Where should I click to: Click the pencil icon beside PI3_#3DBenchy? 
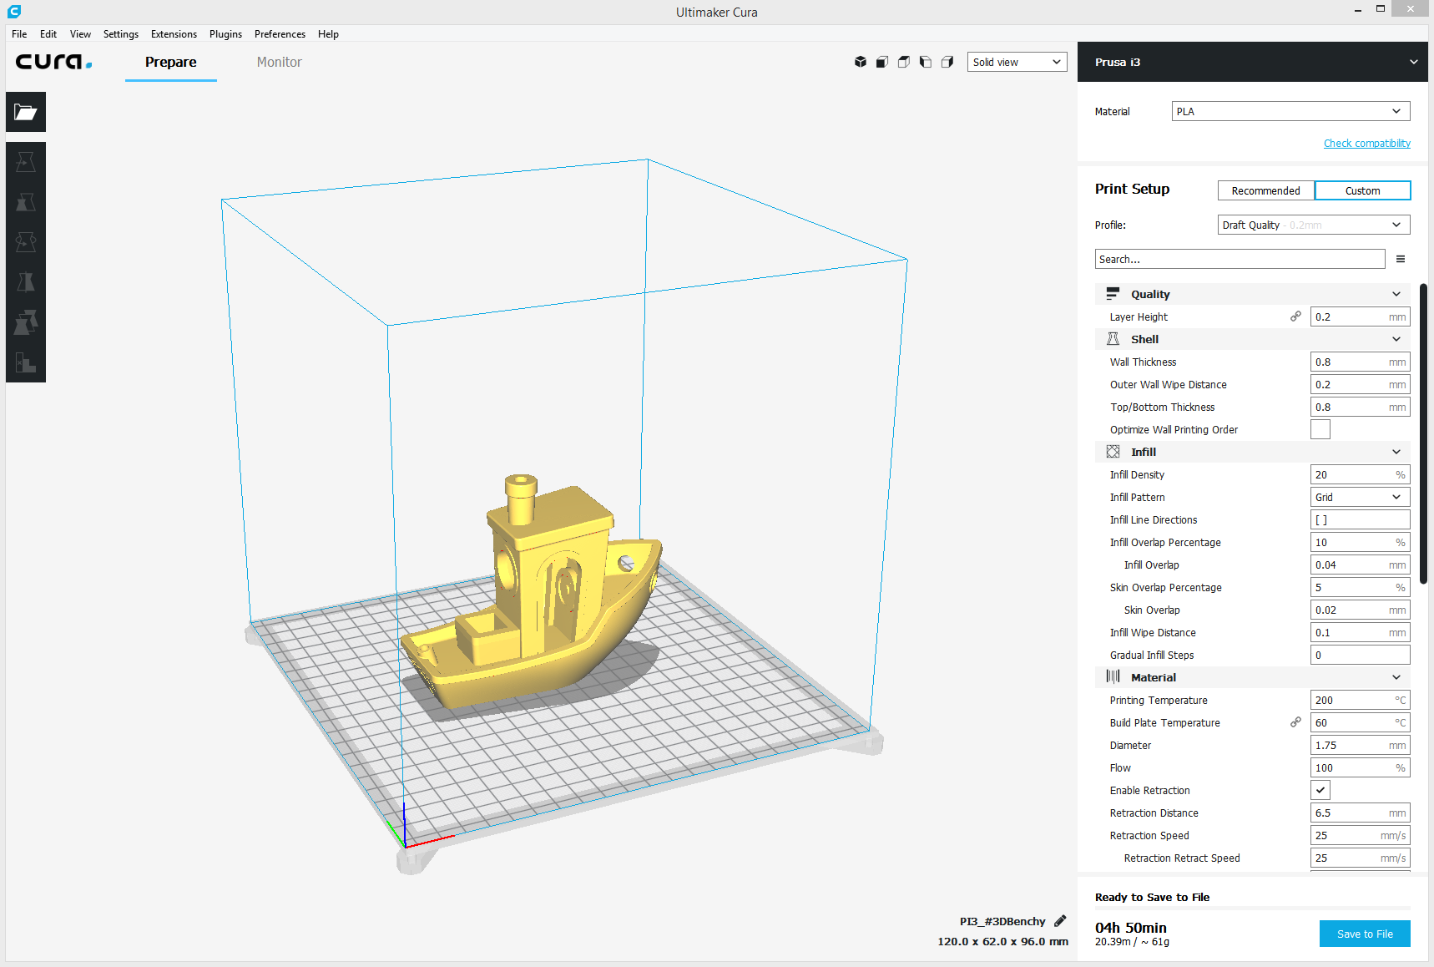click(x=1060, y=921)
